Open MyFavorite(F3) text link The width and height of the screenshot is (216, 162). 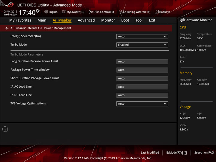[76, 12]
